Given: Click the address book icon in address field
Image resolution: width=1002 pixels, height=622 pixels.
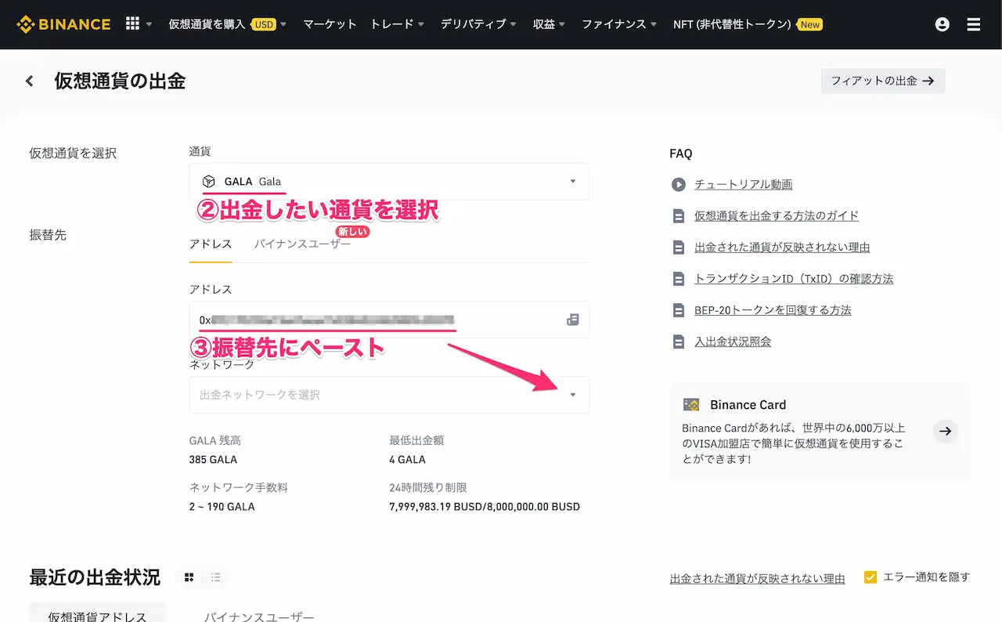Looking at the screenshot, I should [x=573, y=320].
